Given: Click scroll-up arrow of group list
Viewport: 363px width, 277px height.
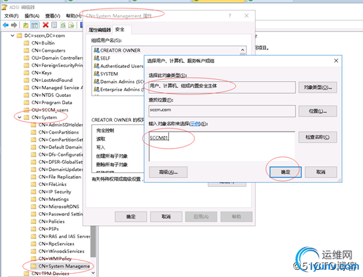Looking at the screenshot, I should 242,50.
